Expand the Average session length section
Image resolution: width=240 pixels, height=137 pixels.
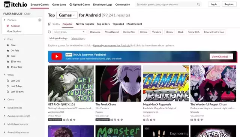point(4,116)
